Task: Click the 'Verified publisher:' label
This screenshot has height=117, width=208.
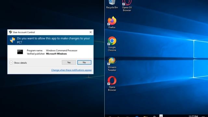Action: pyautogui.click(x=36, y=54)
